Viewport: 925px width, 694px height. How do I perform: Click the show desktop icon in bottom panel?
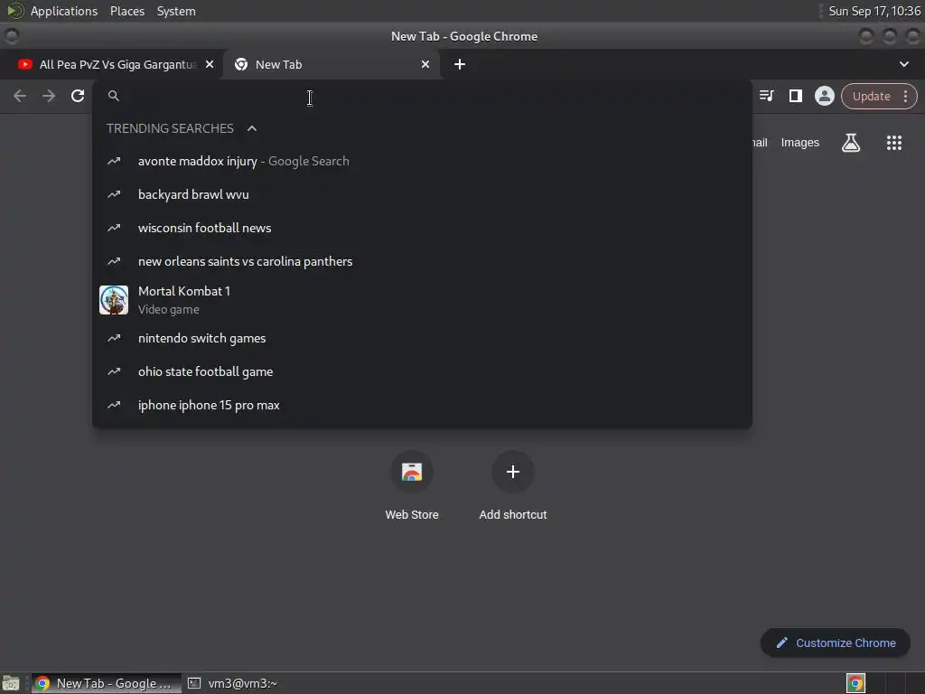pyautogui.click(x=11, y=683)
